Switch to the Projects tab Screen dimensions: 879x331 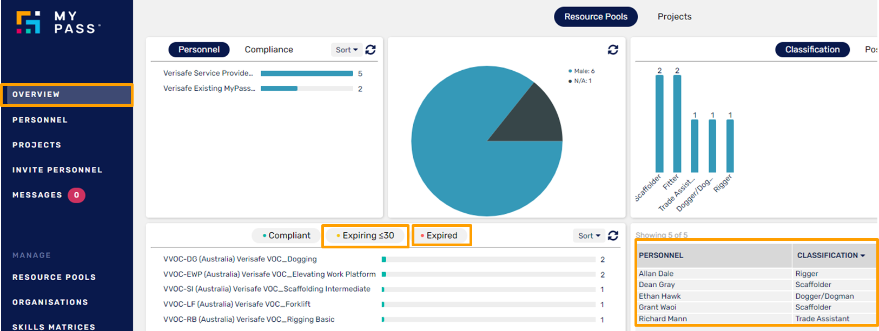tap(675, 17)
